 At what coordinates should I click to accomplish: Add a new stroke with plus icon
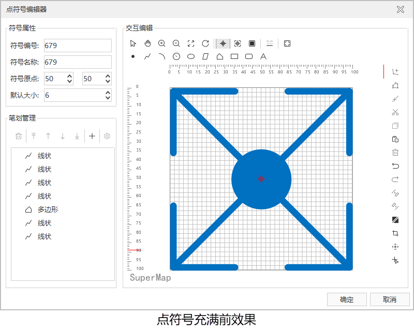click(x=92, y=136)
